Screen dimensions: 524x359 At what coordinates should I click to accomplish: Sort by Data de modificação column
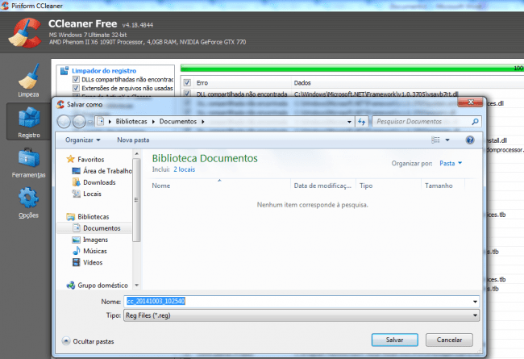[322, 186]
